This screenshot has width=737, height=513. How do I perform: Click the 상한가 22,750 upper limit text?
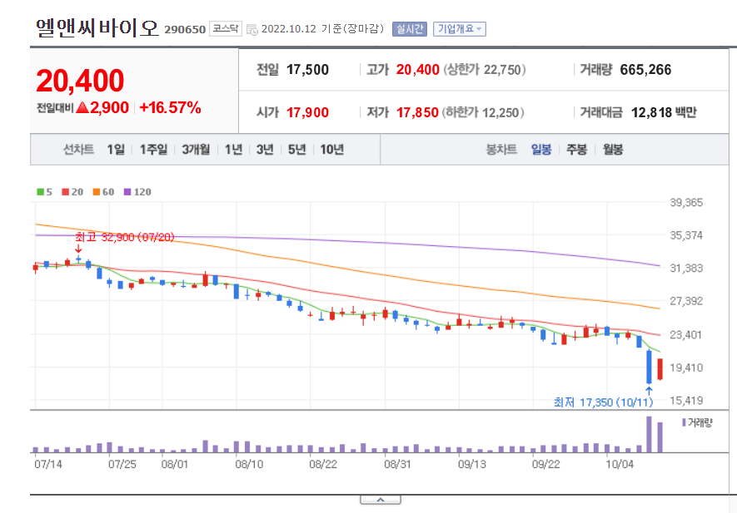pyautogui.click(x=484, y=70)
